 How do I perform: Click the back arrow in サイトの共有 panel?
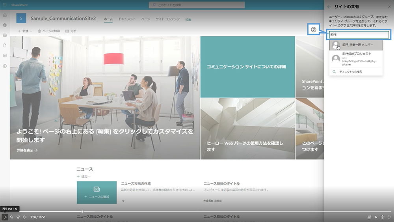[329, 7]
